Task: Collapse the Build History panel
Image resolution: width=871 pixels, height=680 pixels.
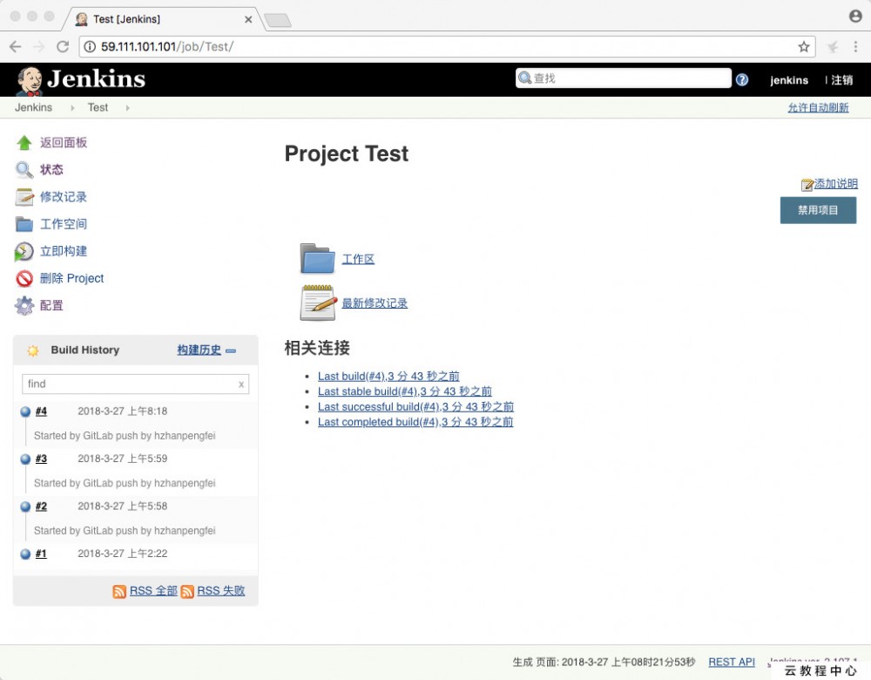Action: (x=230, y=350)
